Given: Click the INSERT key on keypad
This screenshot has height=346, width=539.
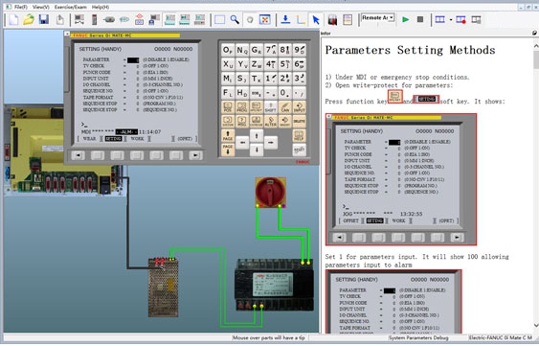Looking at the screenshot, I should tap(285, 121).
